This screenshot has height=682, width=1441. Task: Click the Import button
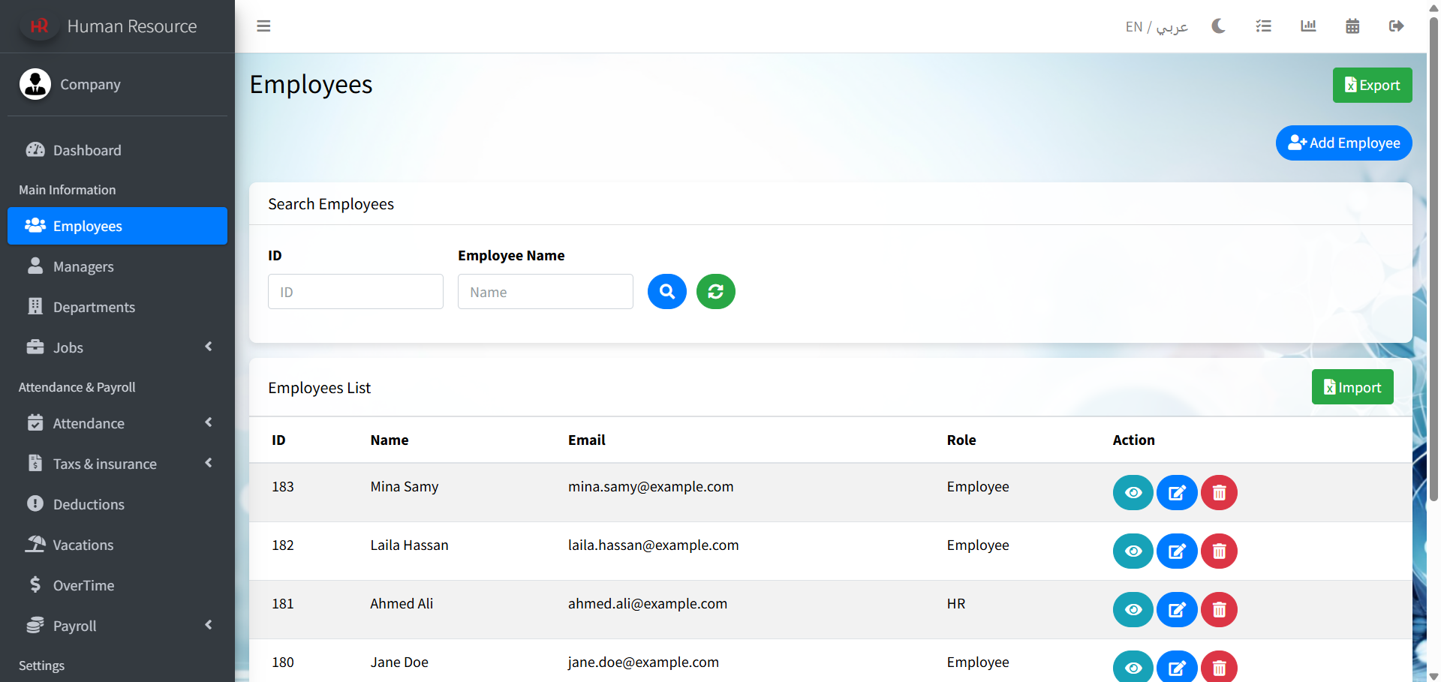(x=1352, y=387)
